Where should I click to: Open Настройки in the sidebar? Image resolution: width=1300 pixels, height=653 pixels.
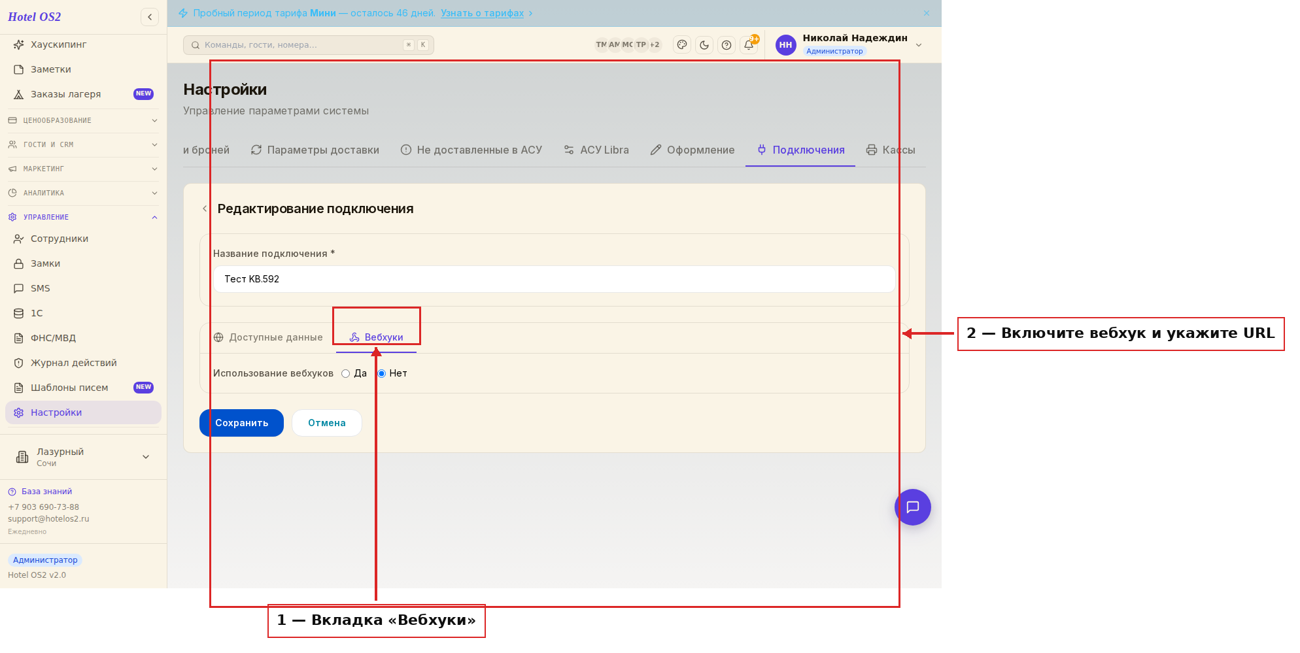click(83, 412)
